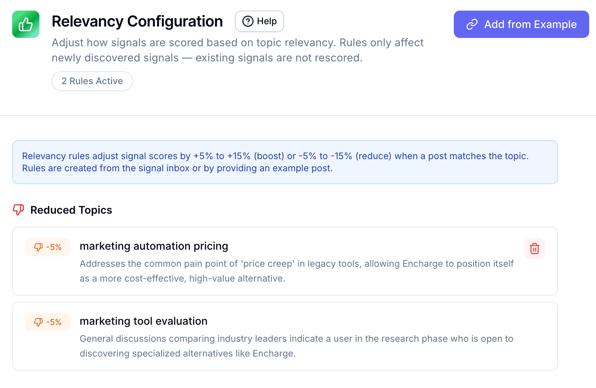The width and height of the screenshot is (596, 388).
Task: Click the red thumbs-down Reduced Topics icon
Action: coord(18,210)
